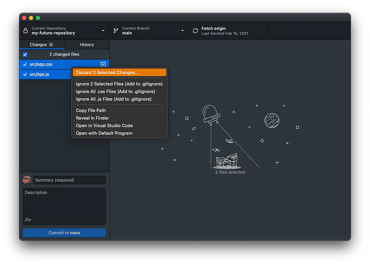Click the Changes count badge
370x266 pixels.
[51, 44]
